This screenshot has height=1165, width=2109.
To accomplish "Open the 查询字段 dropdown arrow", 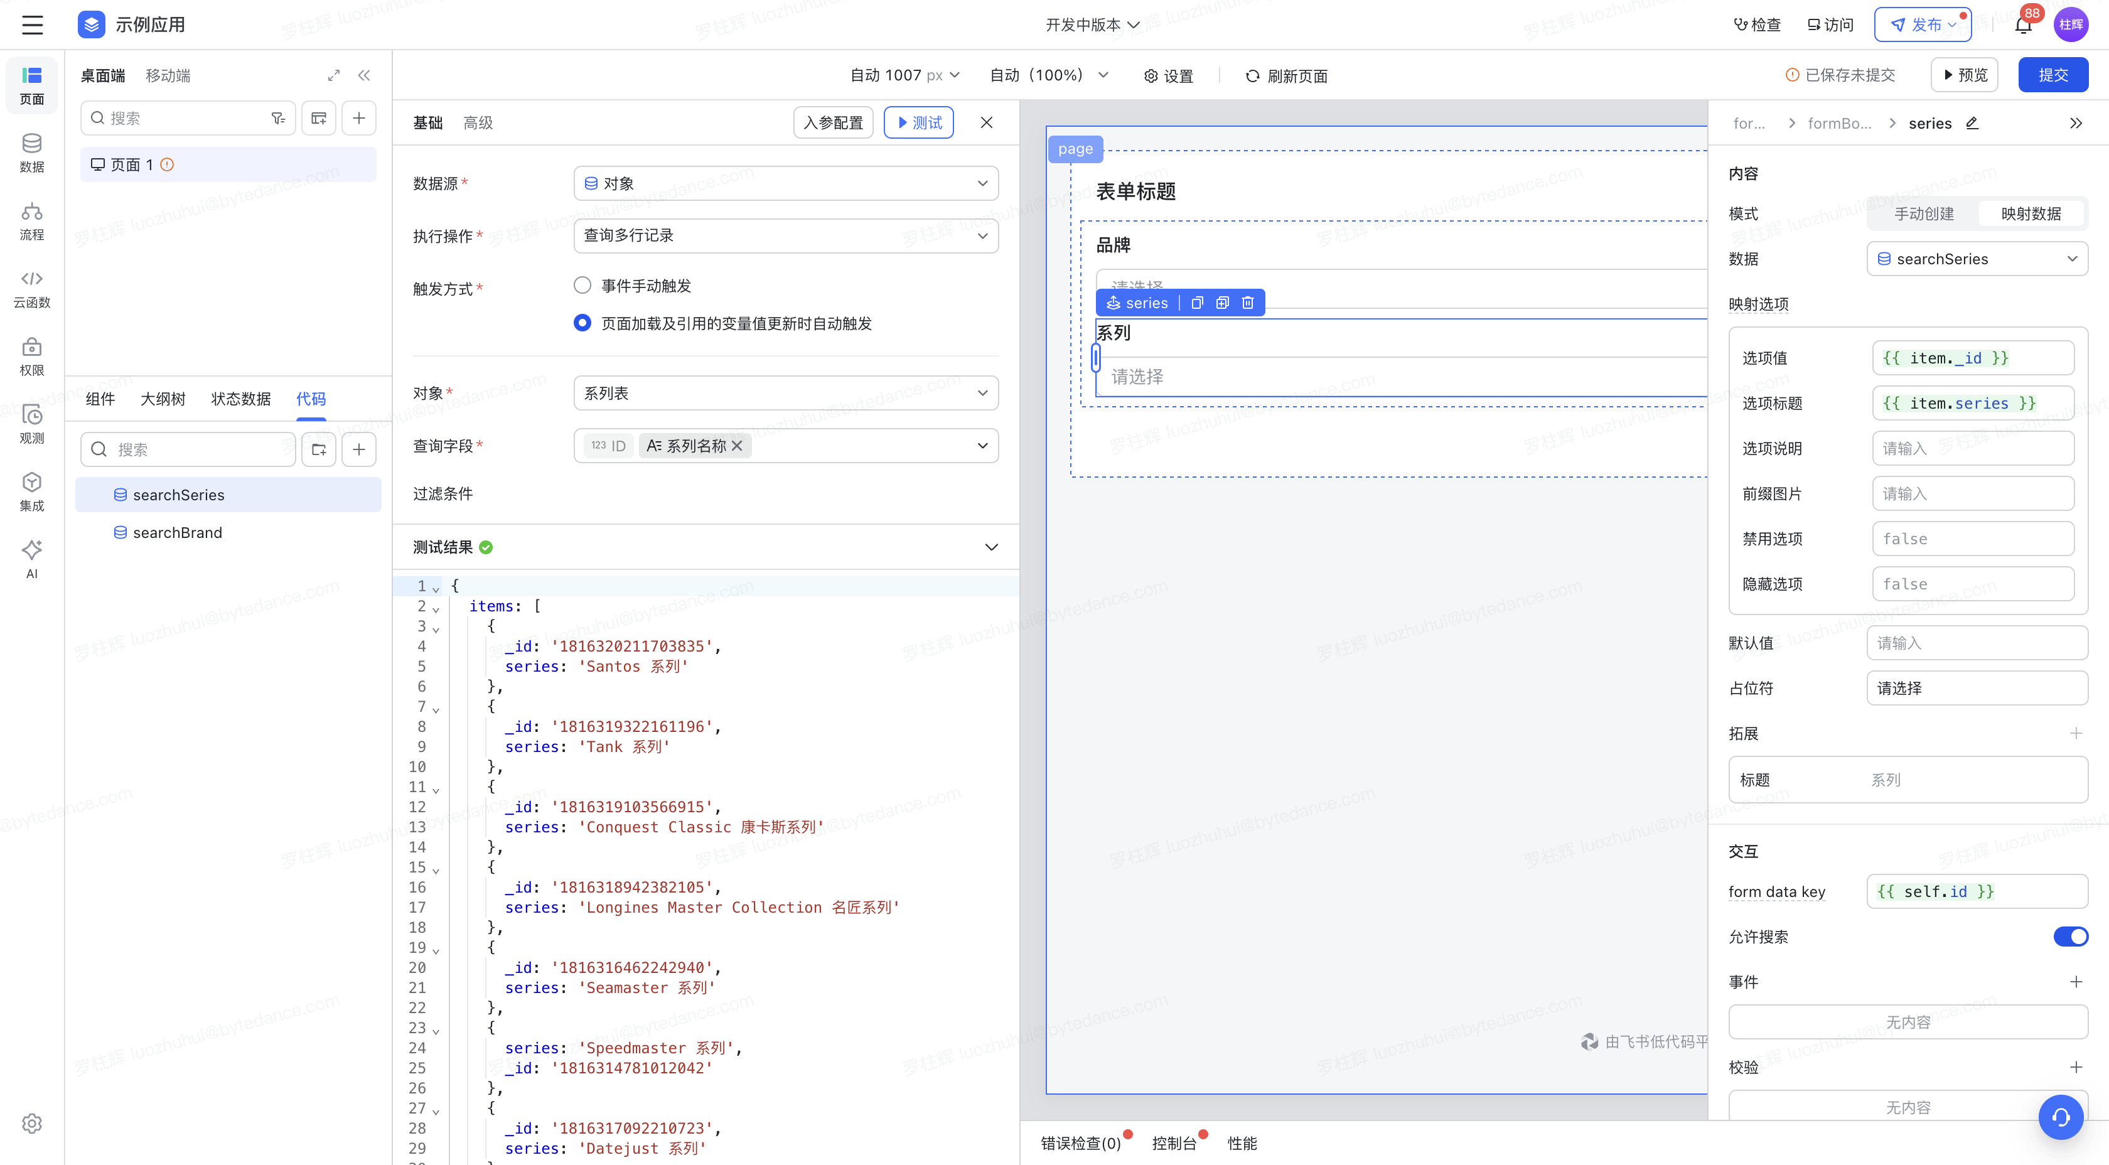I will point(982,446).
